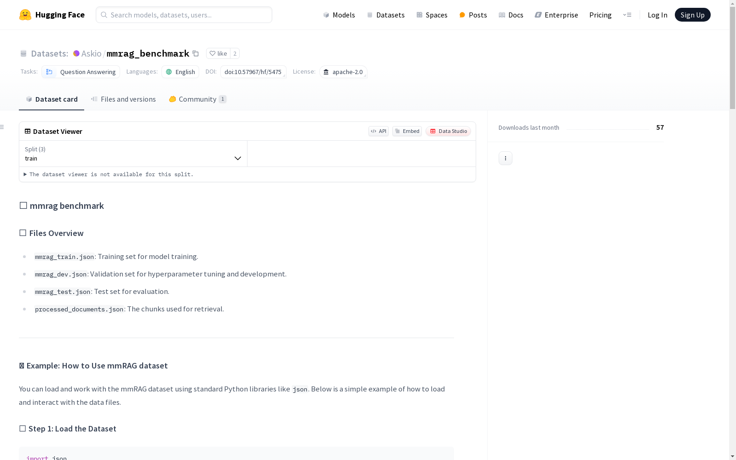Switch to the Dataset card tab
This screenshot has height=460, width=736.
(x=52, y=99)
